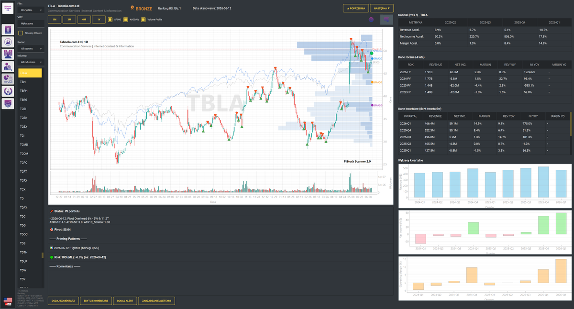Image resolution: width=574 pixels, height=309 pixels.
Task: Select TBPH in the ticker list
Action: pos(30,91)
